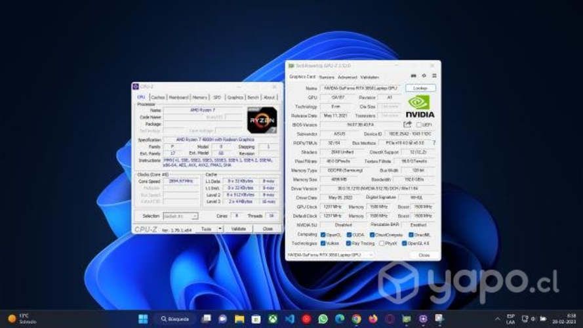583x328 pixels.
Task: Click the battery icon in the system tray
Action: (x=543, y=319)
